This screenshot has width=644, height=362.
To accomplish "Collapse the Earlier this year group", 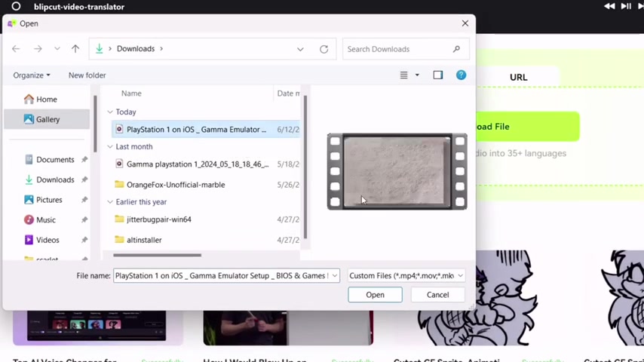I will tap(110, 202).
